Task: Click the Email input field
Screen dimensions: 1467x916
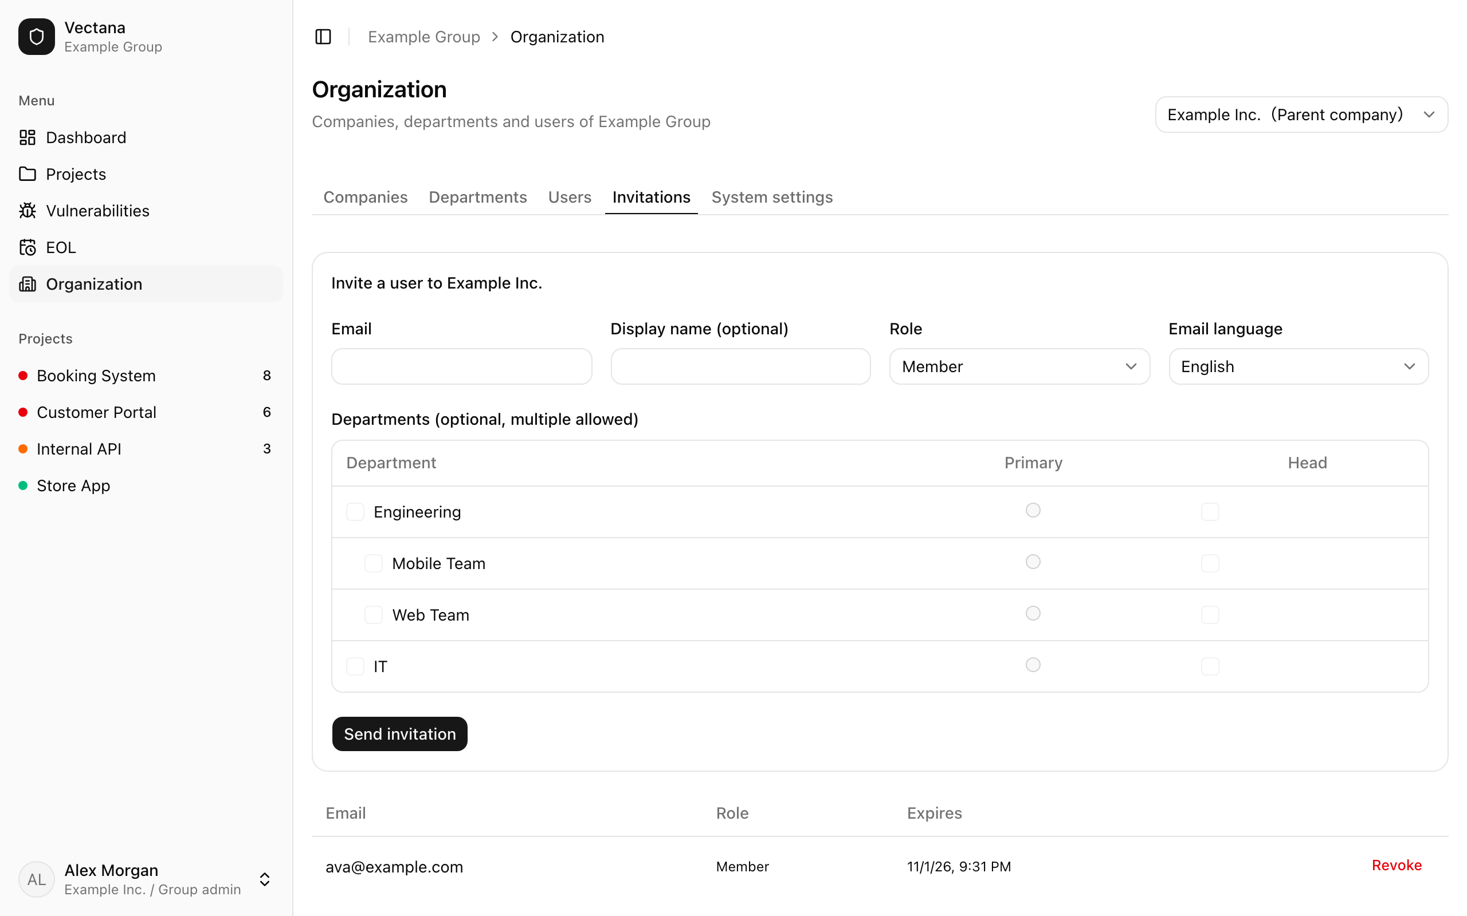Action: (461, 366)
